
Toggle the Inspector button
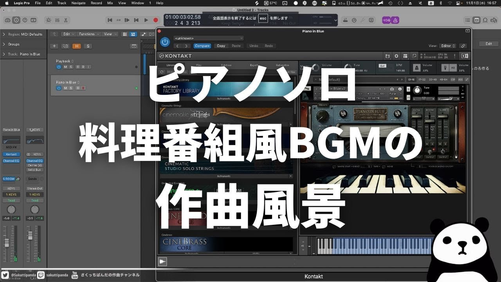point(16,20)
